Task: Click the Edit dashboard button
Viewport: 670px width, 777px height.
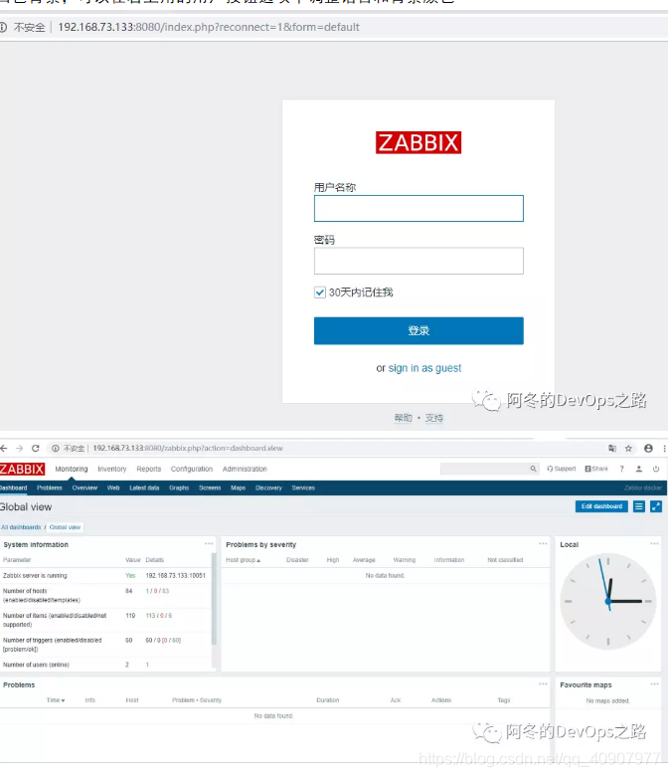Action: (x=601, y=506)
